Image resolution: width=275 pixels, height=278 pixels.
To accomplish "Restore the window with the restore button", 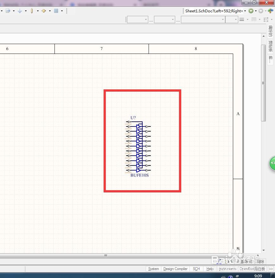I will (254, 2).
